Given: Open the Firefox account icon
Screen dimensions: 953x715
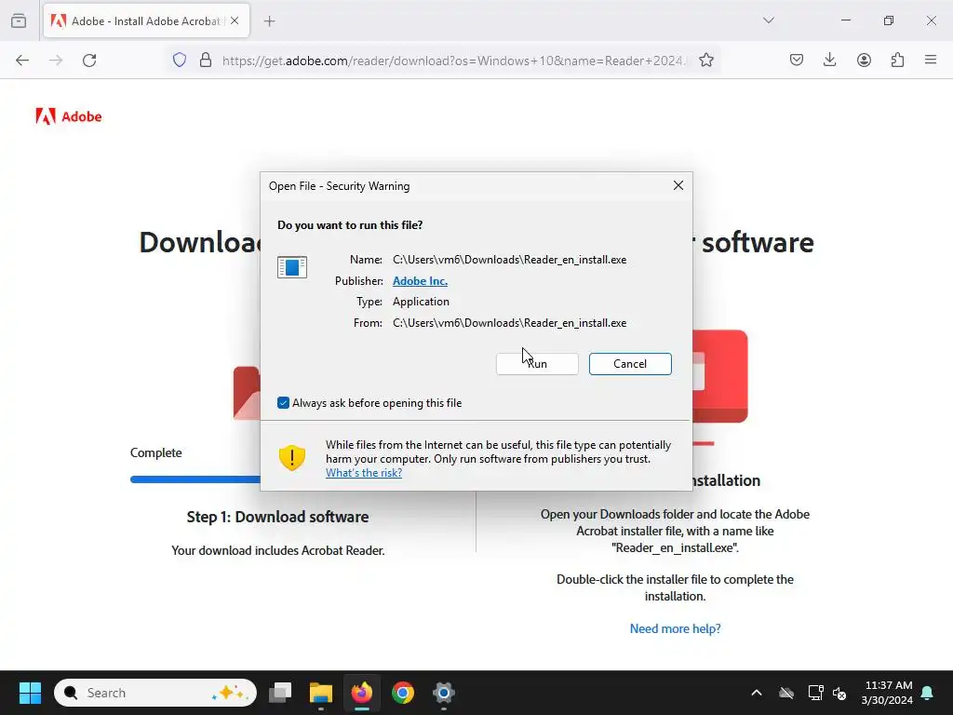Looking at the screenshot, I should (x=864, y=60).
